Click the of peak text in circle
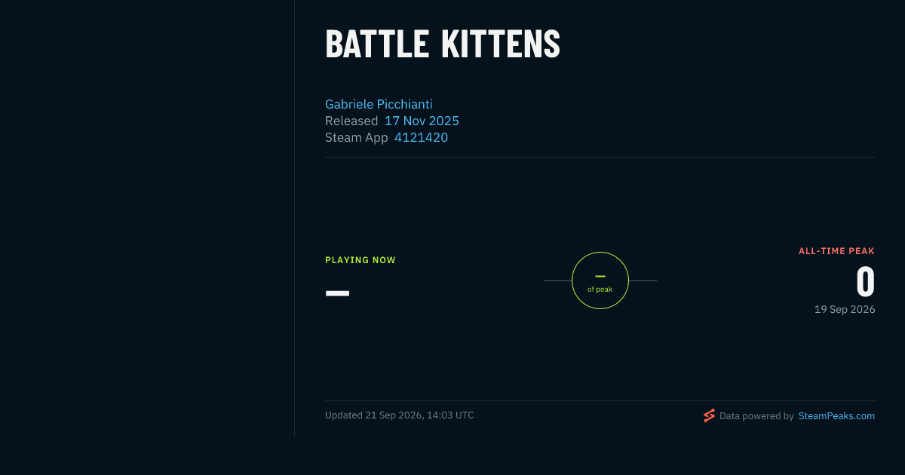Image resolution: width=905 pixels, height=475 pixels. pos(600,290)
